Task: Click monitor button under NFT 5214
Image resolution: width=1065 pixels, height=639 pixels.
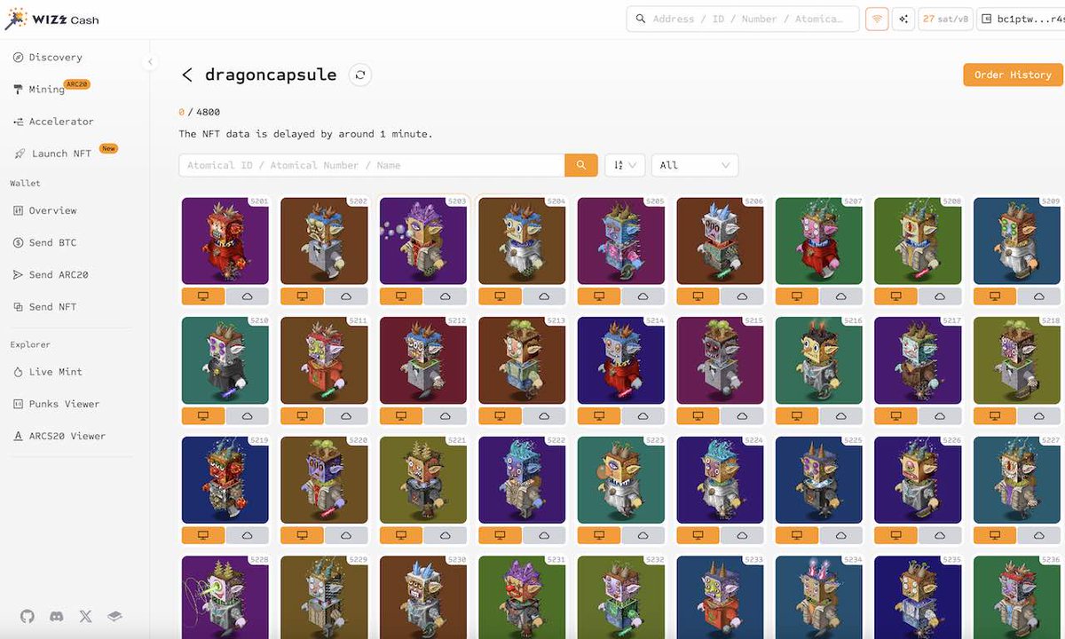Action: click(599, 415)
